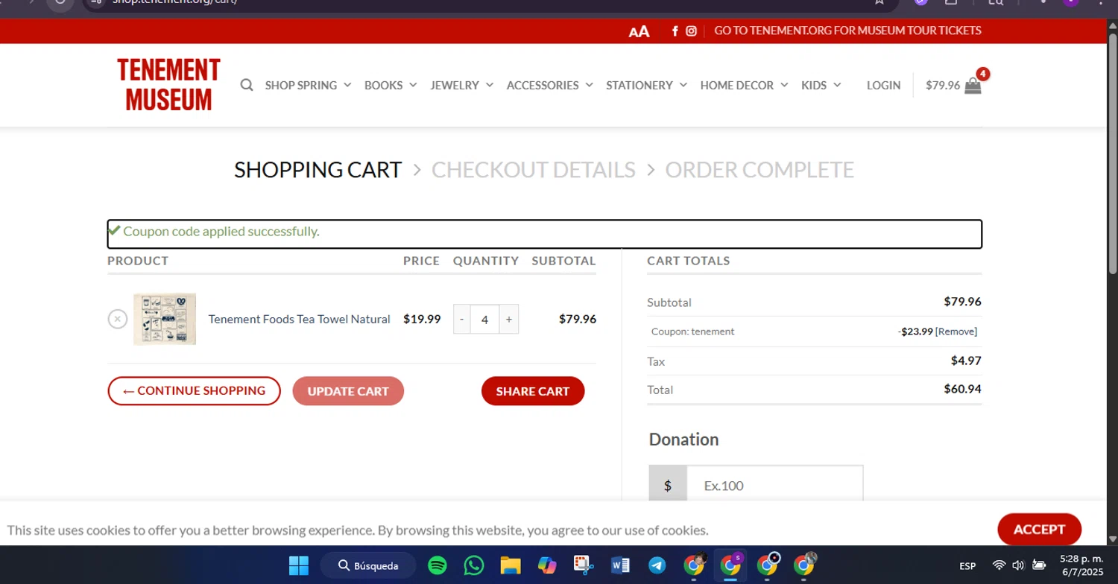The width and height of the screenshot is (1118, 584).
Task: Open the Tenement Foods Tea Towel Natural link
Action: tap(299, 319)
